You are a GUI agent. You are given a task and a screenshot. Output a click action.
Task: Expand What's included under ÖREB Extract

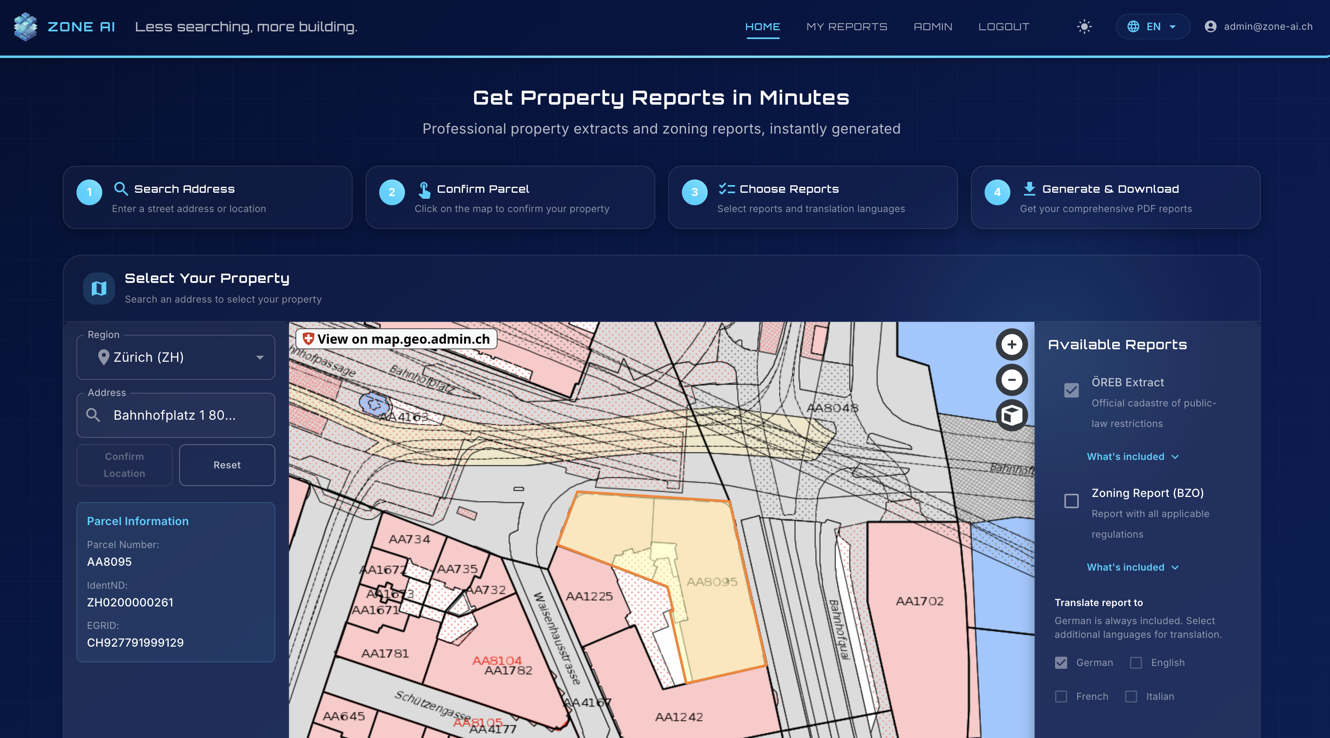pyautogui.click(x=1132, y=457)
